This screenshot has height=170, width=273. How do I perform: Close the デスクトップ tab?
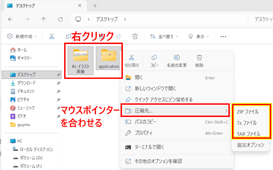coord(80,5)
